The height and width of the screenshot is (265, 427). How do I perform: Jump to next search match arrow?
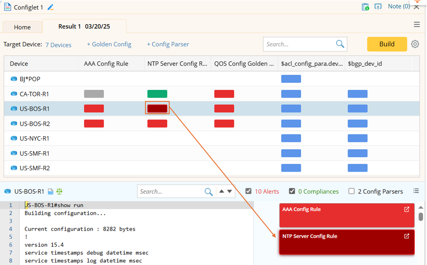click(230, 191)
